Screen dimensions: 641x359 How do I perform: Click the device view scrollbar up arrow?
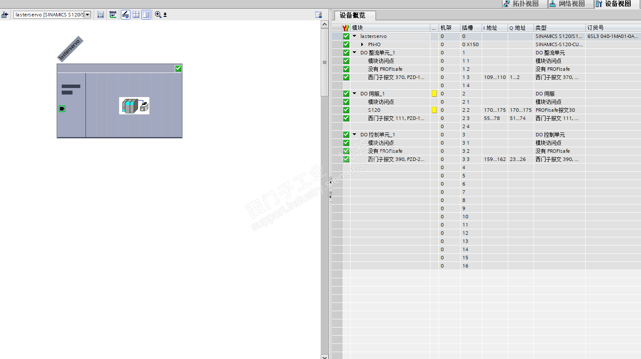[x=325, y=24]
